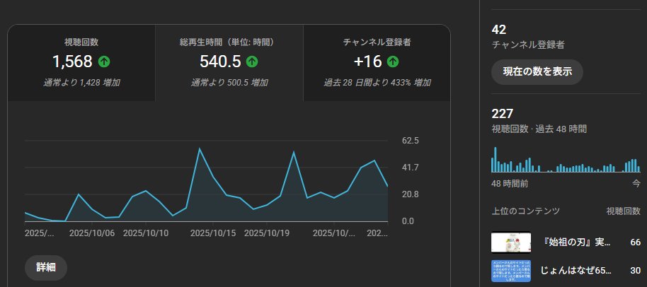
Task: Click the 41.7 axis value
Action: (411, 168)
